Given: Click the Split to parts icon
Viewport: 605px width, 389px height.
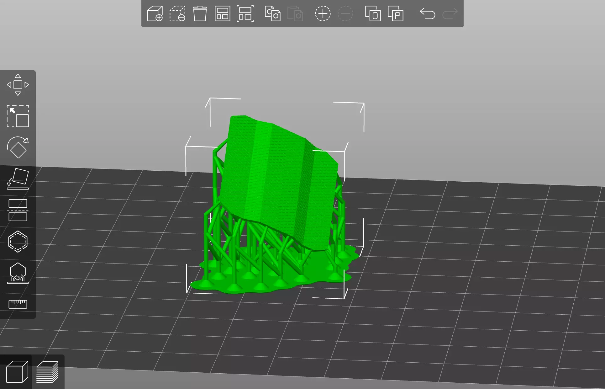Looking at the screenshot, I should point(395,14).
